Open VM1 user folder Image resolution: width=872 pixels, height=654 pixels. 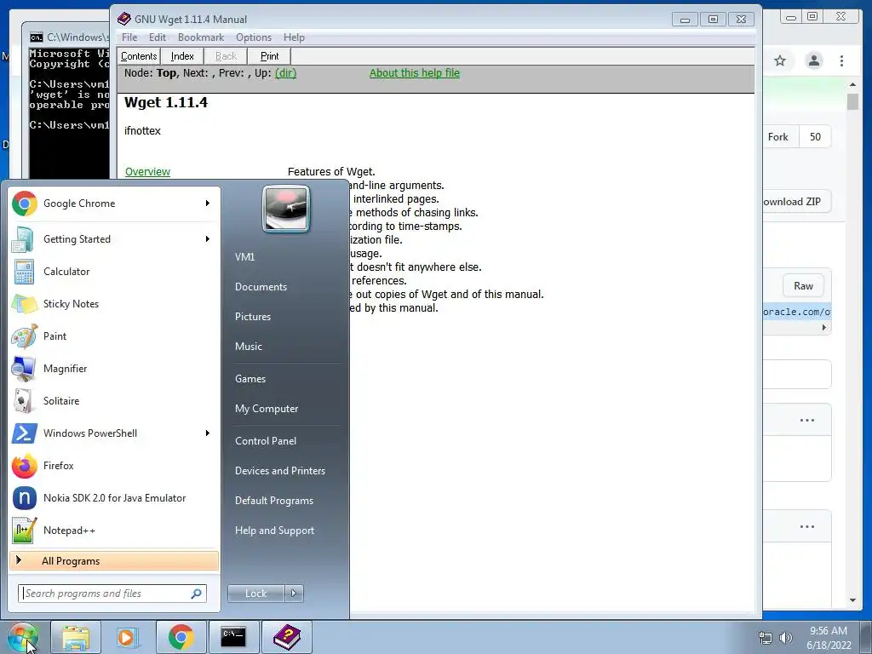tap(244, 257)
